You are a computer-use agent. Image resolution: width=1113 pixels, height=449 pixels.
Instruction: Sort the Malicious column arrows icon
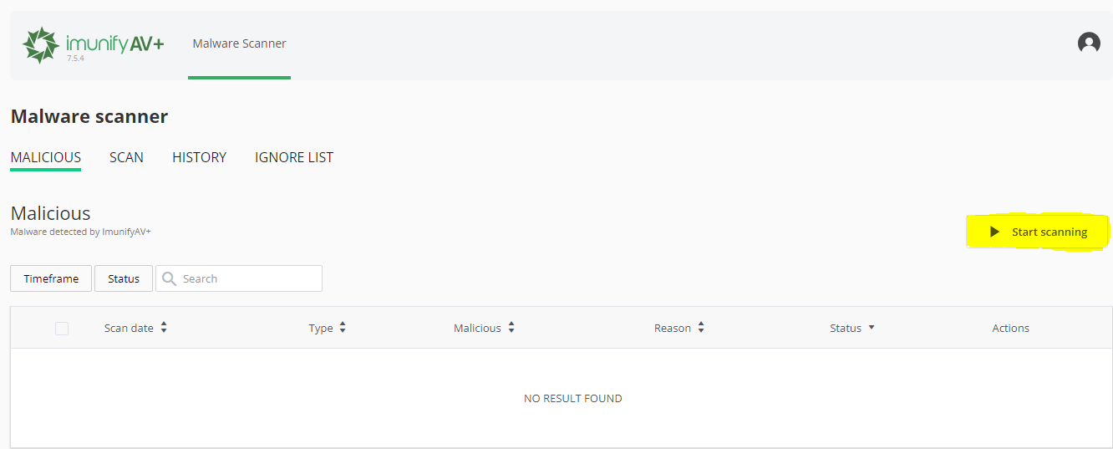511,329
